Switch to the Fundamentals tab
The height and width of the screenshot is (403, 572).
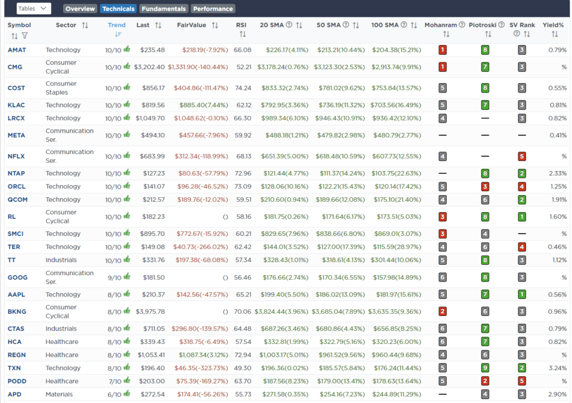[164, 8]
